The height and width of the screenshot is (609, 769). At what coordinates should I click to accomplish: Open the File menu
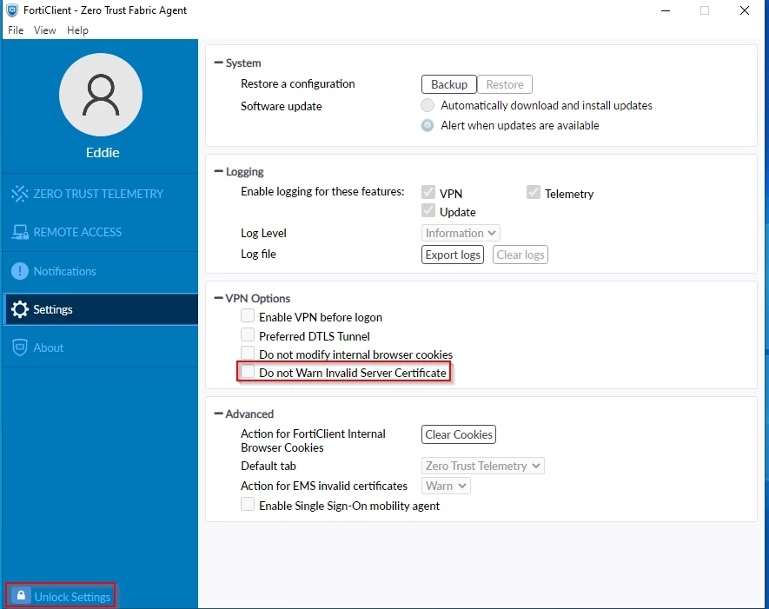16,30
